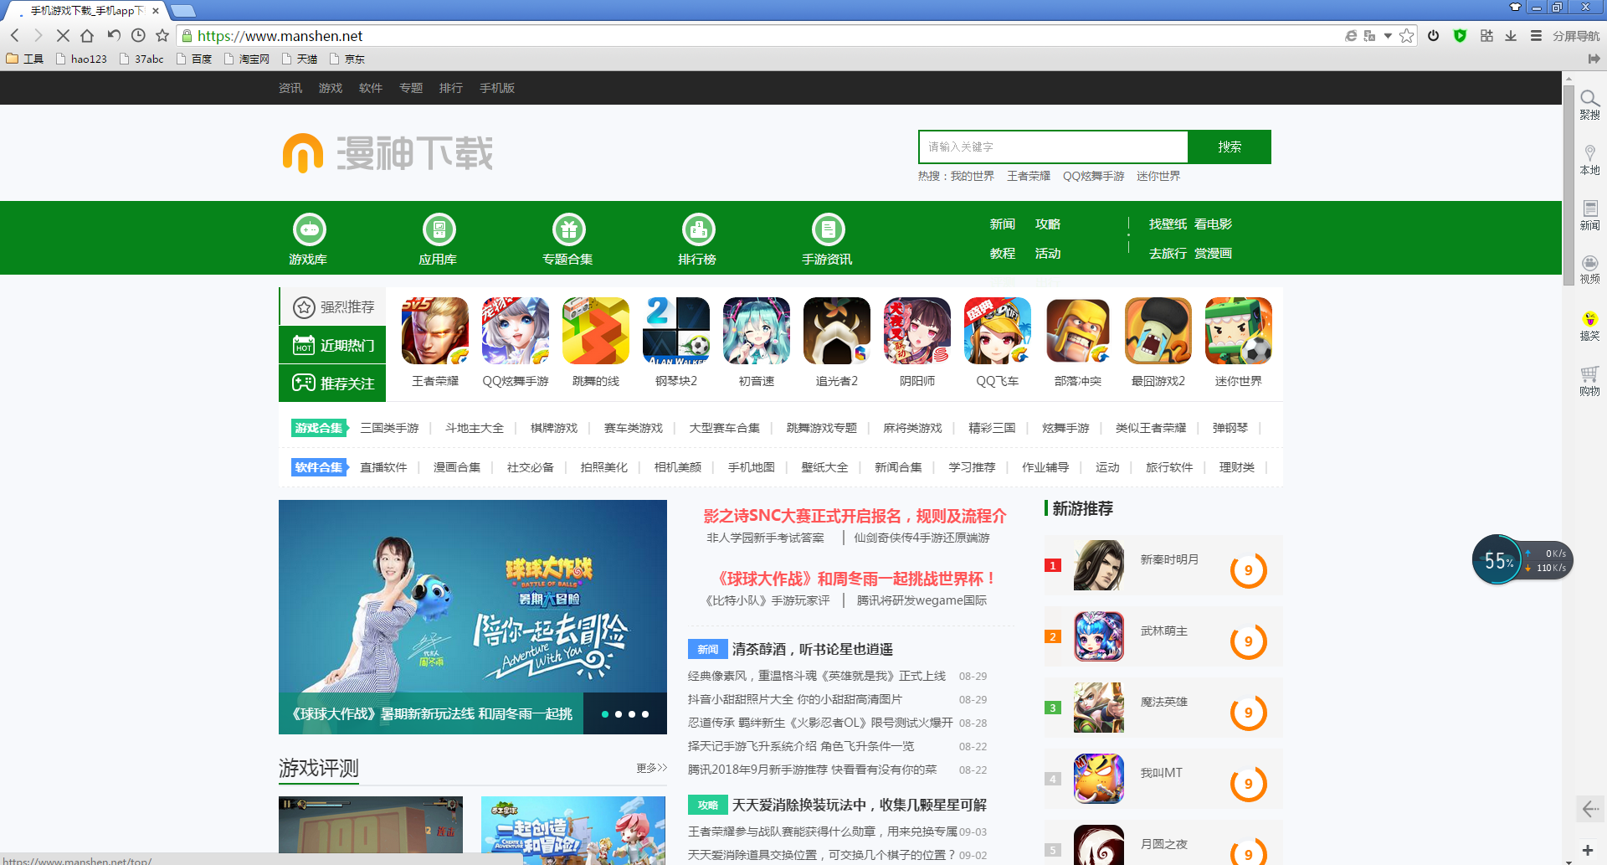Image resolution: width=1607 pixels, height=865 pixels.
Task: Click the 搜索 search button
Action: (x=1230, y=147)
